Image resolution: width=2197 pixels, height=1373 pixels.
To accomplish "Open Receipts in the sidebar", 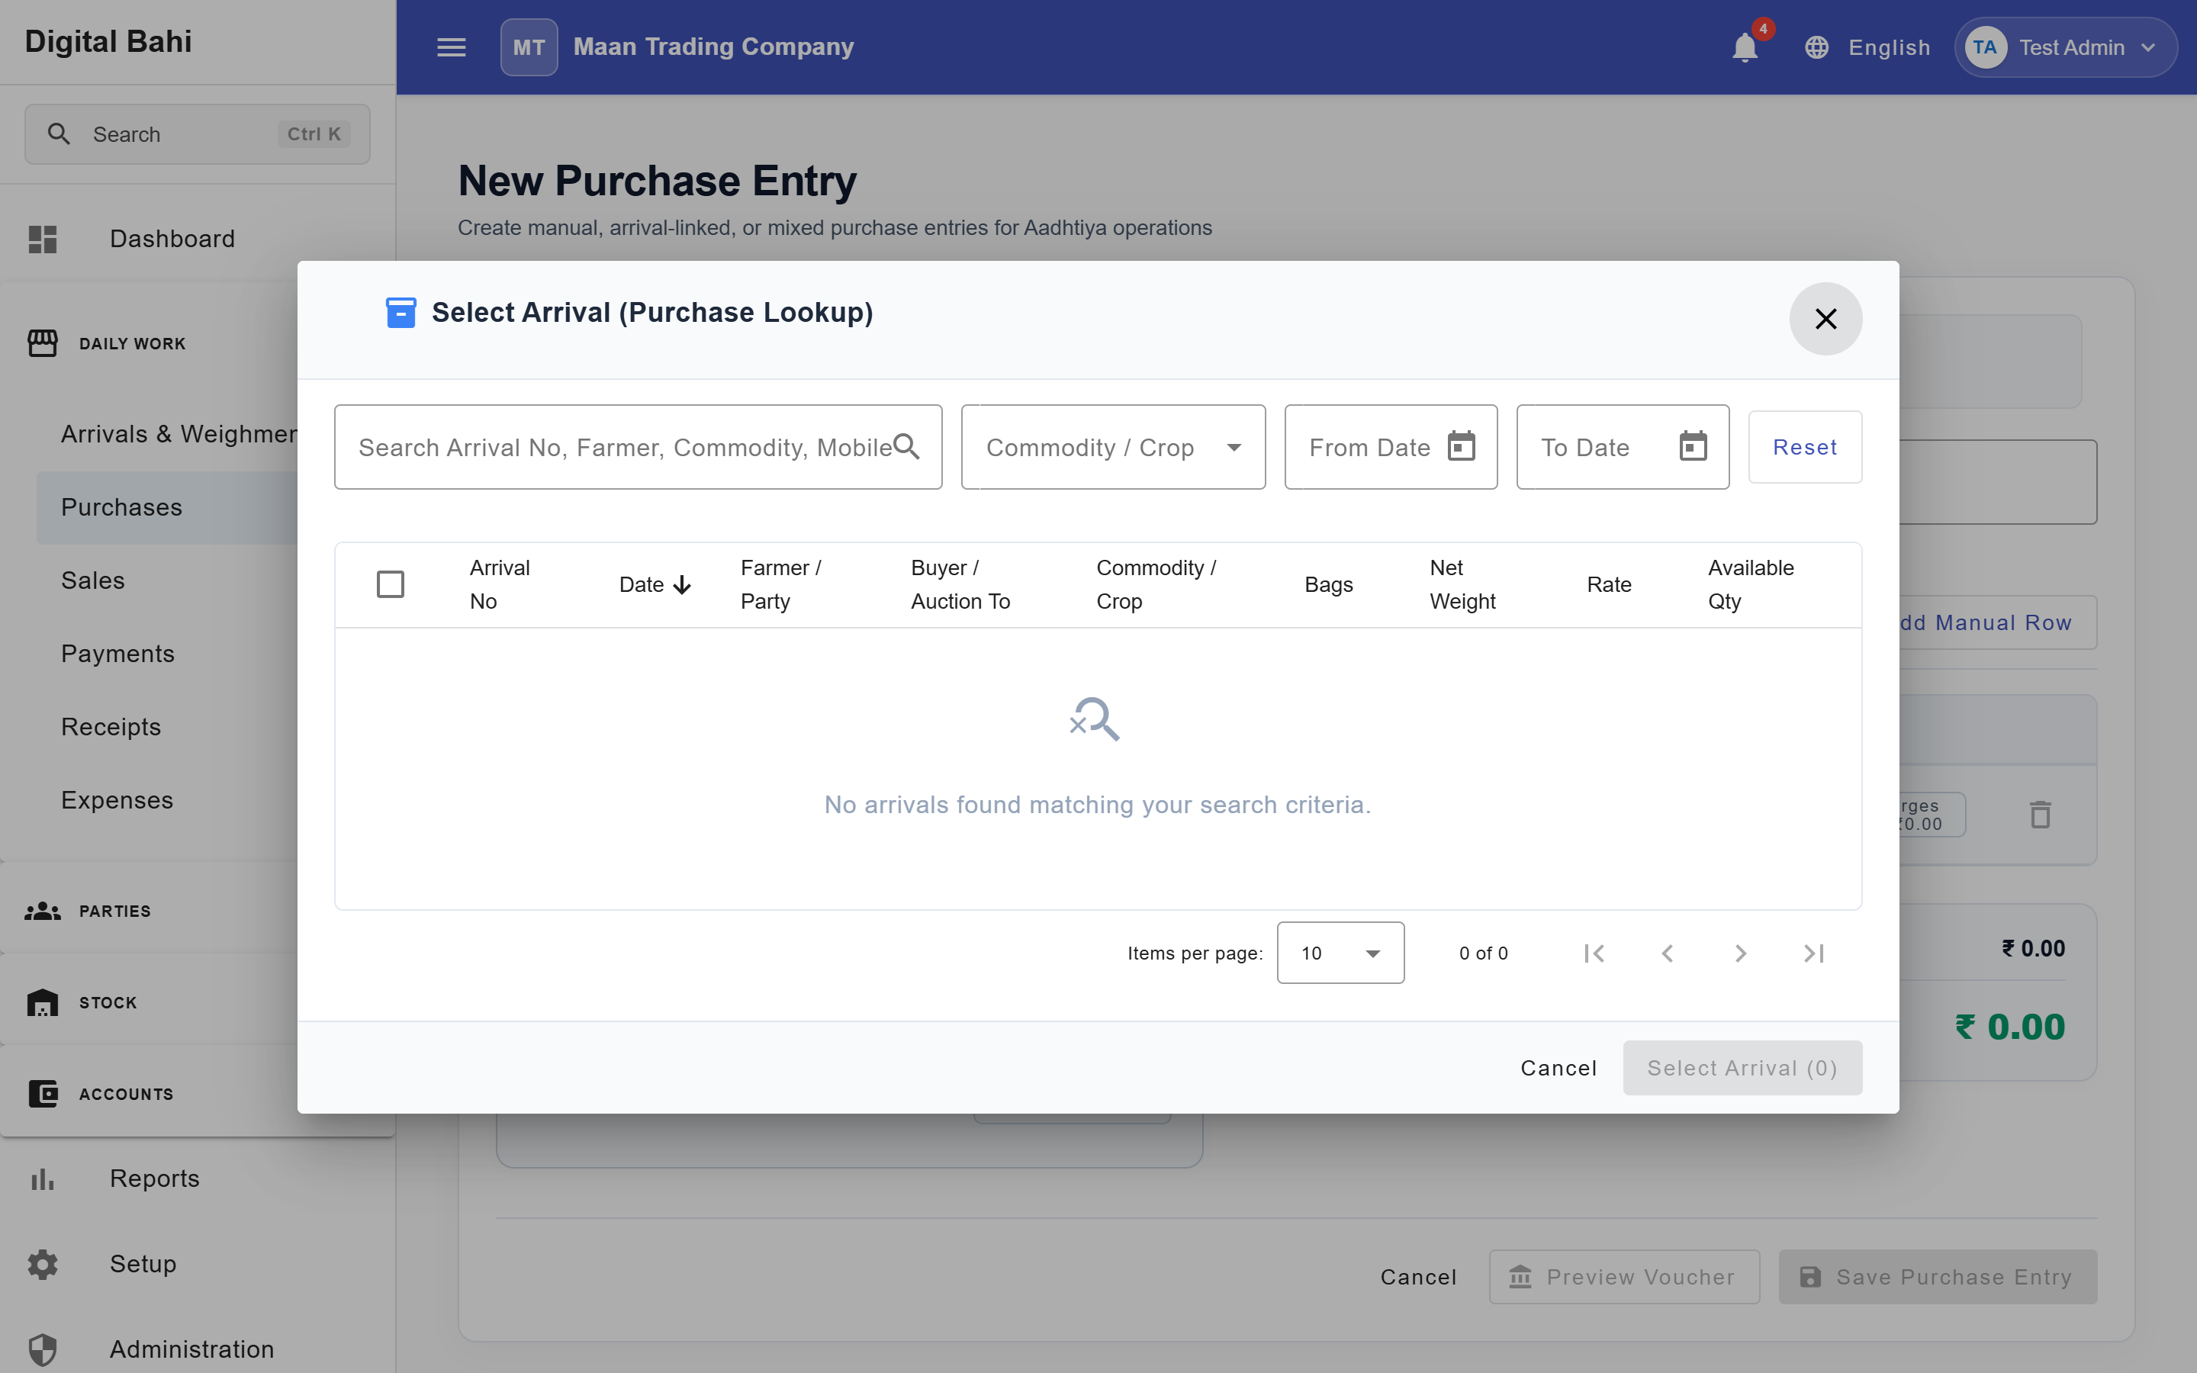I will [167, 726].
